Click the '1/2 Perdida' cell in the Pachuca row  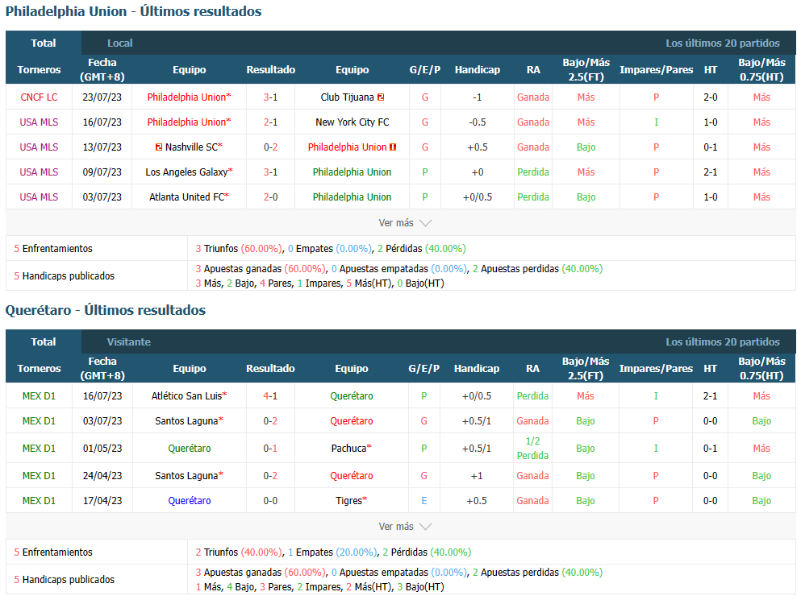[x=533, y=449]
